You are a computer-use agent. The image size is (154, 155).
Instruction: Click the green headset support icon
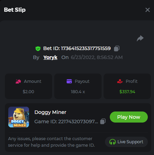[113, 142]
